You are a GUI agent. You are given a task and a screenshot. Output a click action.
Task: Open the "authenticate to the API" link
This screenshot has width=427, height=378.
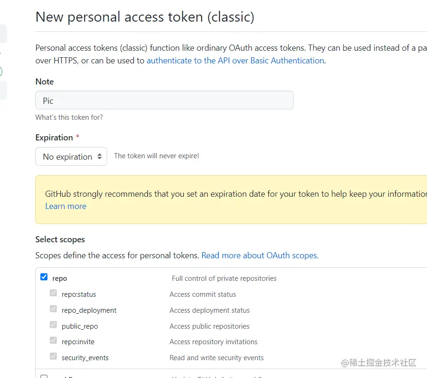[235, 61]
